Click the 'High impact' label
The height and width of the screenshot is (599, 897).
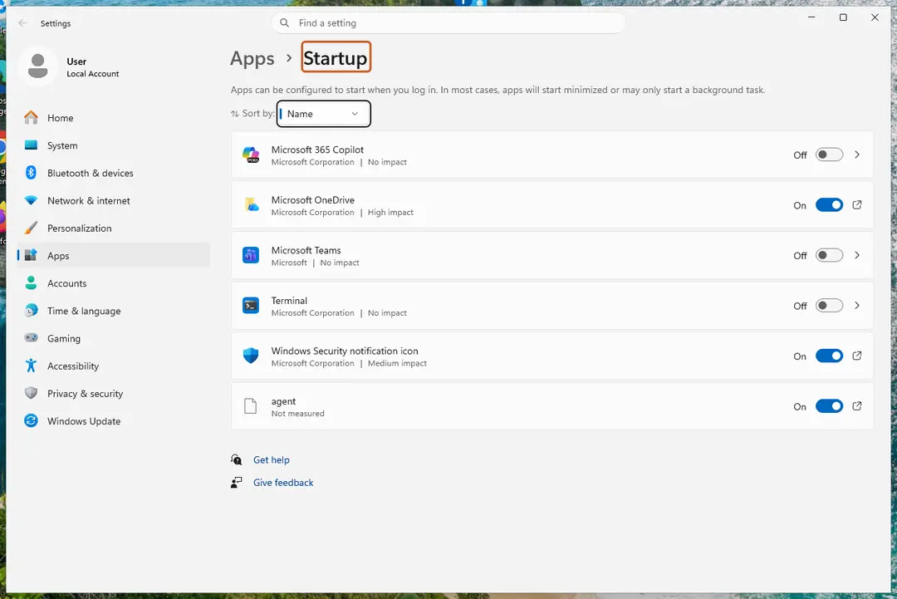pyautogui.click(x=390, y=212)
